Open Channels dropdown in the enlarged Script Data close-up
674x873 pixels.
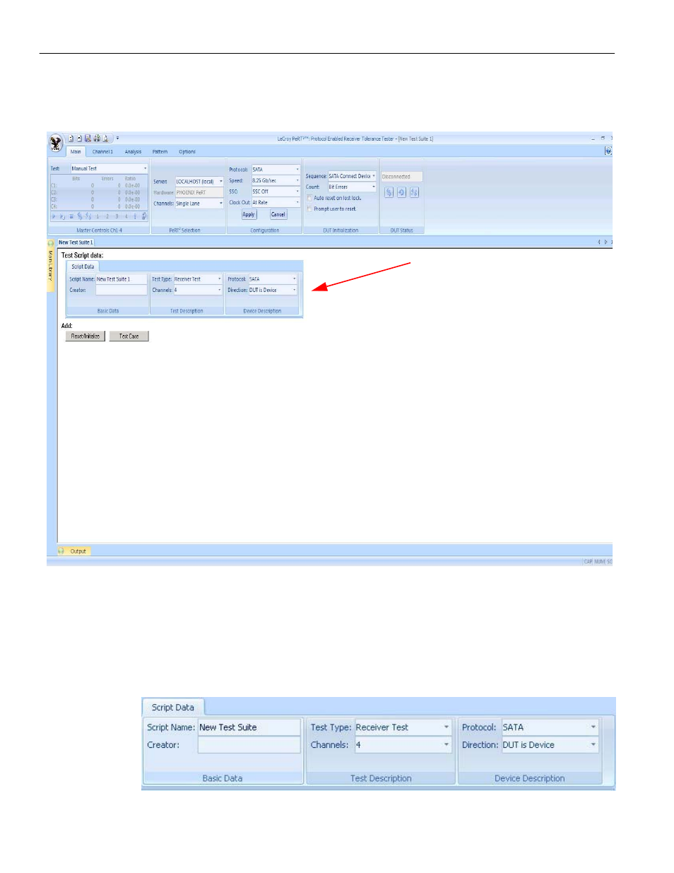tap(403, 745)
